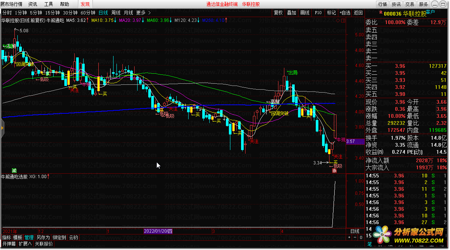Viewport: 450px width, 250px height.
Task: Click the 牛熊通吃选股 XG indicator label
Action: point(24,177)
